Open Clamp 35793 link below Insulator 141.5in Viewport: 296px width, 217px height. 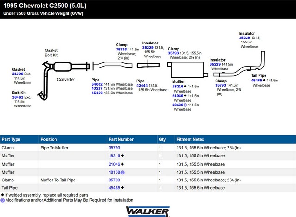tap(221, 85)
